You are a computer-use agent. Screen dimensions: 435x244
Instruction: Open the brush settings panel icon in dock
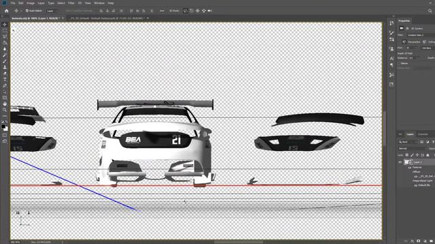[391, 33]
